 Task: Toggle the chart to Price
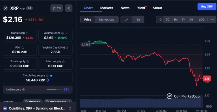88,20
